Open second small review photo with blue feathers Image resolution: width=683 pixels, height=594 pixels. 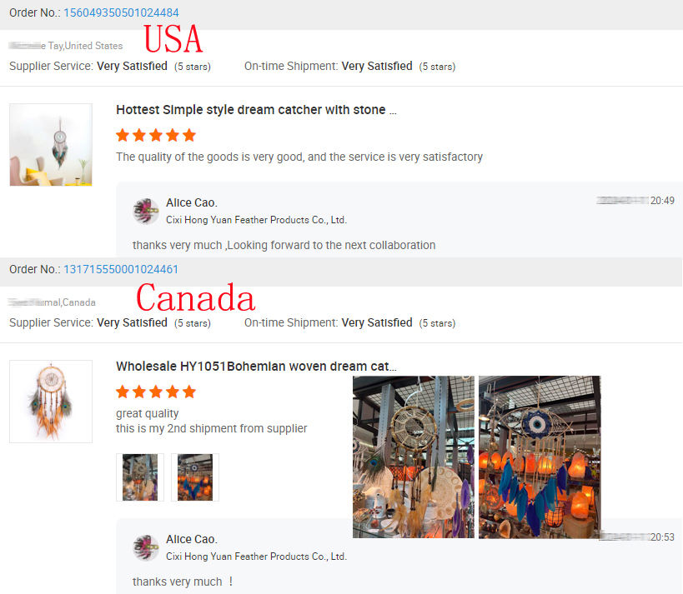click(x=194, y=477)
